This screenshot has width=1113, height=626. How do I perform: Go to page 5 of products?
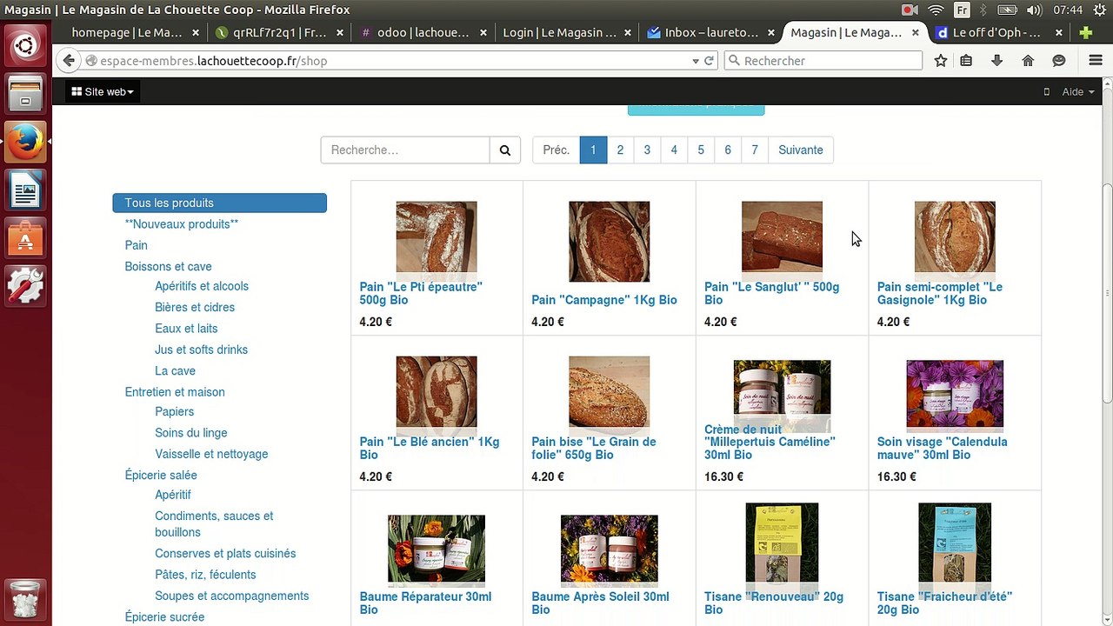pyautogui.click(x=701, y=150)
